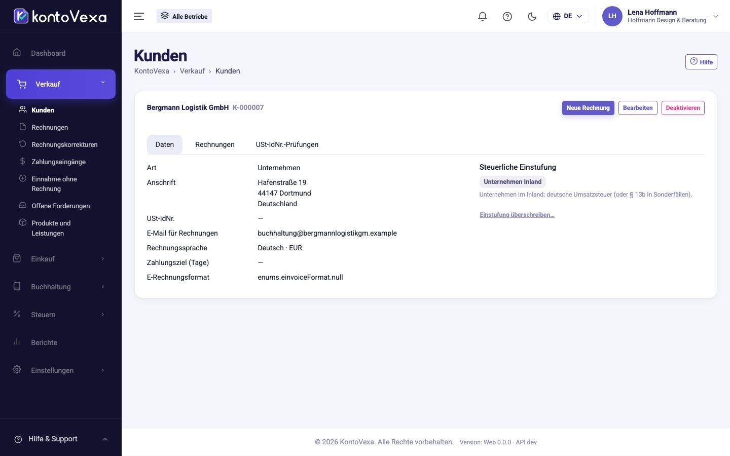Open Offene Forderungen in sidebar

pyautogui.click(x=60, y=206)
